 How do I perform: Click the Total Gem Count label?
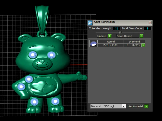[132, 28]
